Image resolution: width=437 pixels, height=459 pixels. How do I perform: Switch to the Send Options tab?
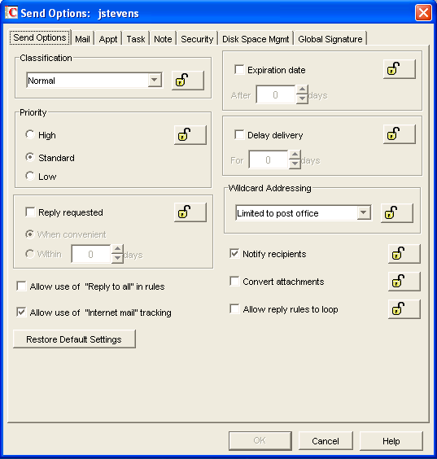click(40, 37)
